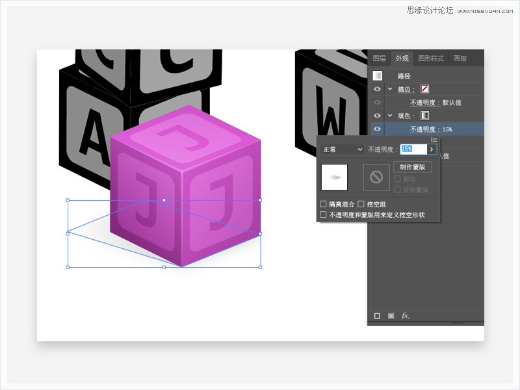Viewport: 520px width, 390px height.
Task: Open the fx Add New Effect menu
Action: [x=405, y=316]
